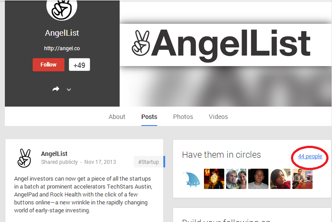The width and height of the screenshot is (332, 222).
Task: Expand the chevron menu beside the share arrow
Action: click(69, 89)
